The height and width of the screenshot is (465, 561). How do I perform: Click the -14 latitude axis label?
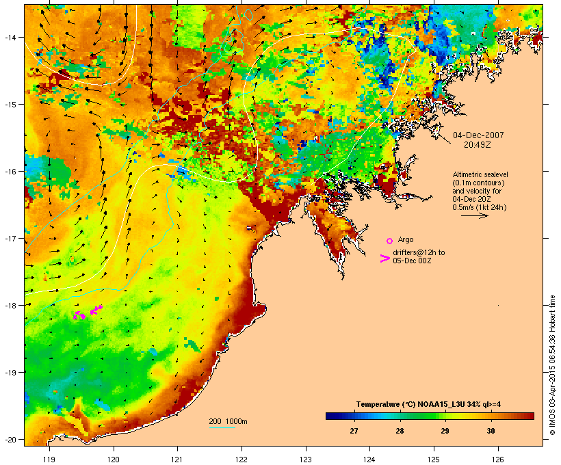(x=10, y=38)
